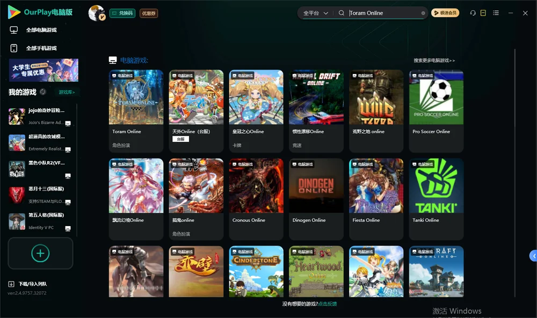Click the PC icon on the jojo row

pyautogui.click(x=68, y=124)
